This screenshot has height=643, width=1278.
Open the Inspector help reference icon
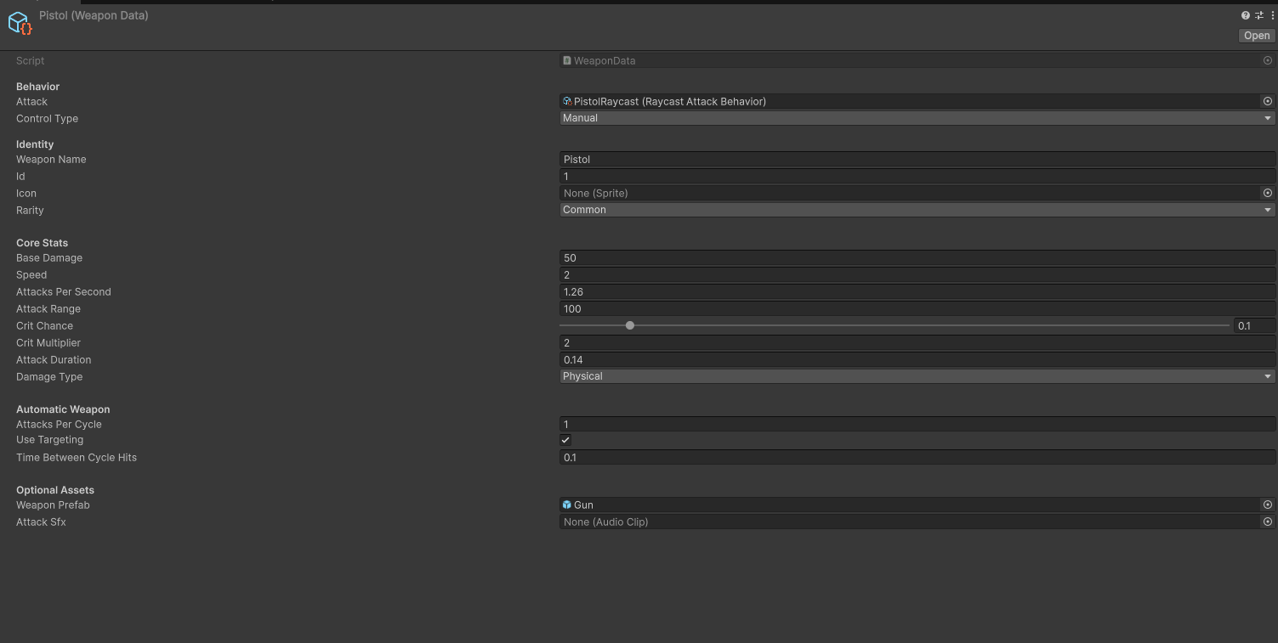click(1246, 15)
